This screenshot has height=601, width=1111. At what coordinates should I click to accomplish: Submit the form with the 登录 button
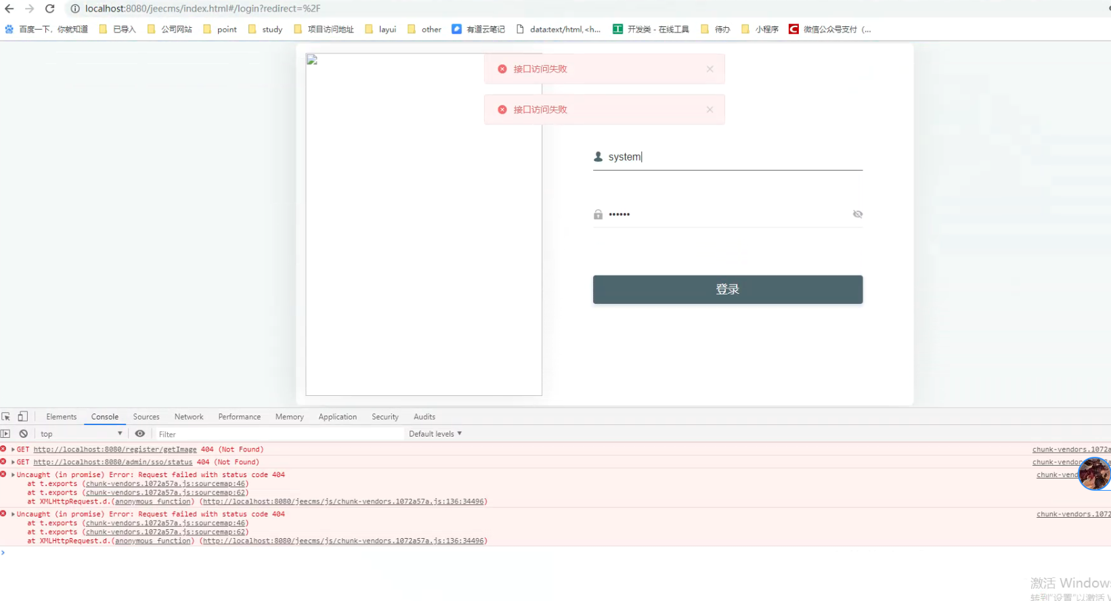pyautogui.click(x=728, y=290)
